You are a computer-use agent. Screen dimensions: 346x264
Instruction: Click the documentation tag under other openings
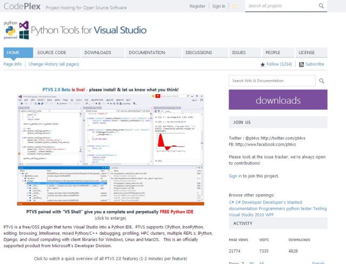(243, 208)
